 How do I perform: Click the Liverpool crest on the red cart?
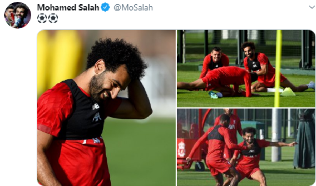(x=181, y=149)
